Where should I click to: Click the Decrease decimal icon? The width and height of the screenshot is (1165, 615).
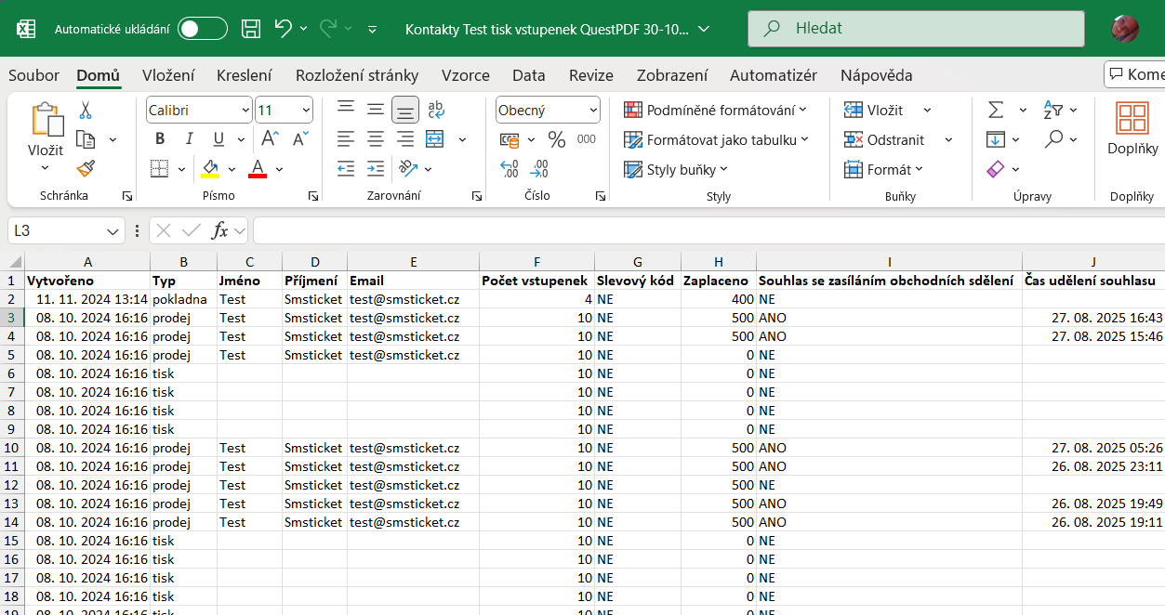coord(537,168)
